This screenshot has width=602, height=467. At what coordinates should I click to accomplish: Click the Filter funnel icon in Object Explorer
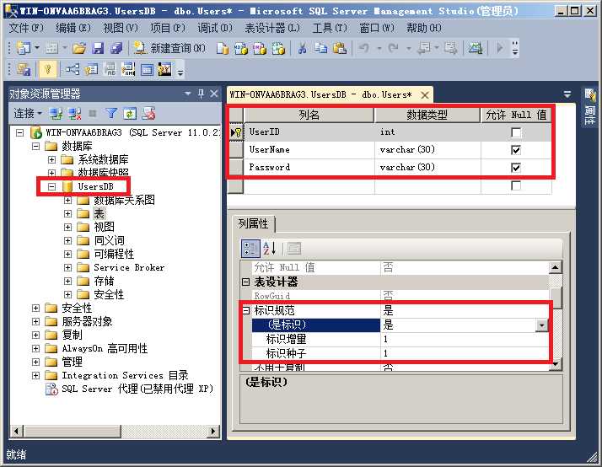tap(112, 114)
